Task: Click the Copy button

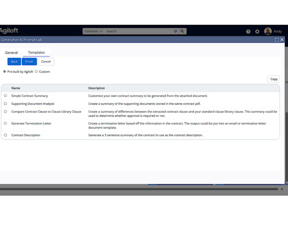Action: tap(274, 79)
